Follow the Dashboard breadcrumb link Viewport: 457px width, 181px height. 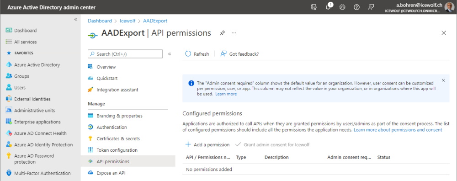[100, 21]
